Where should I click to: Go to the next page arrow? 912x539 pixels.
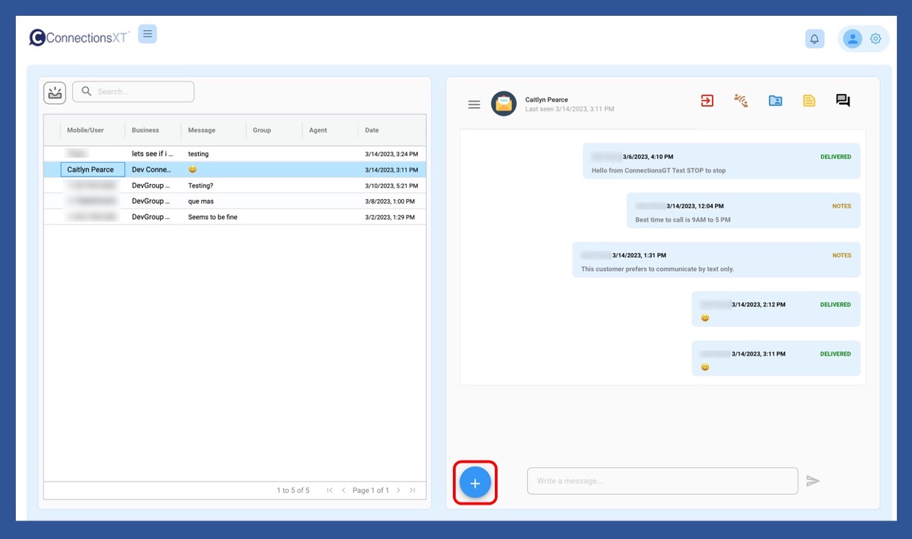pos(399,490)
